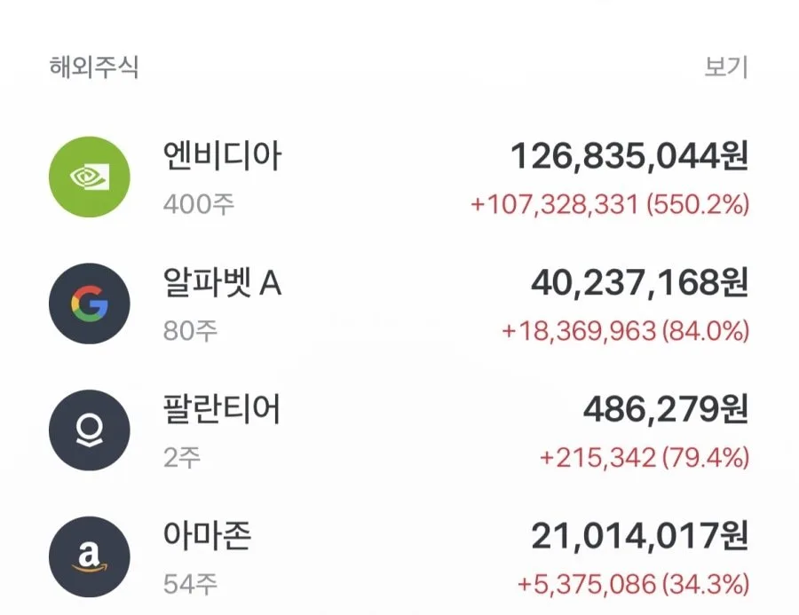This screenshot has height=615, width=799.
Task: Tap the 54주 share count
Action: coord(190,584)
